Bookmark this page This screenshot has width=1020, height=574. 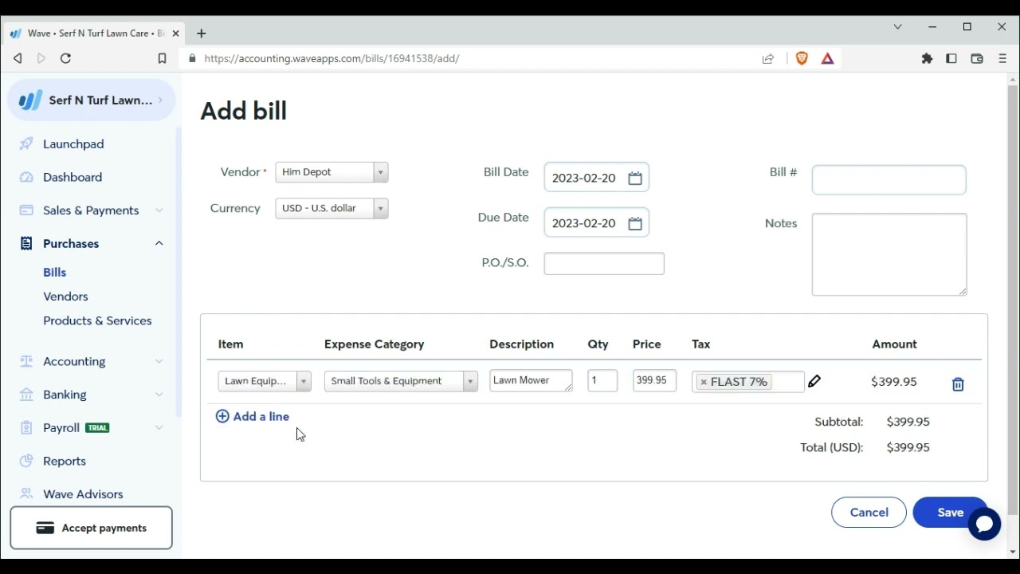click(x=162, y=58)
